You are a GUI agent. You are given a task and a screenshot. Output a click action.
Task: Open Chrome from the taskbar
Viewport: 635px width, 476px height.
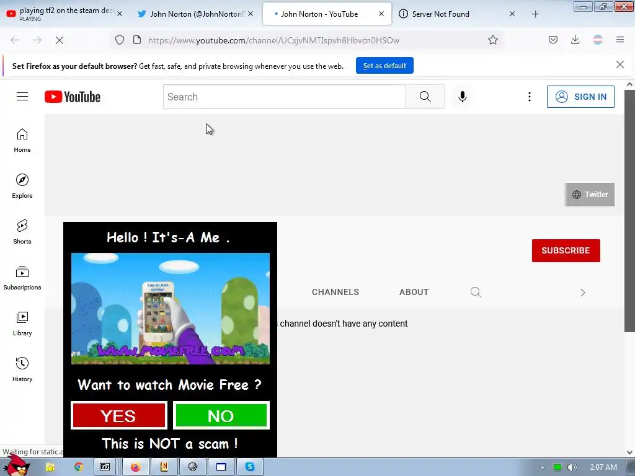(79, 467)
